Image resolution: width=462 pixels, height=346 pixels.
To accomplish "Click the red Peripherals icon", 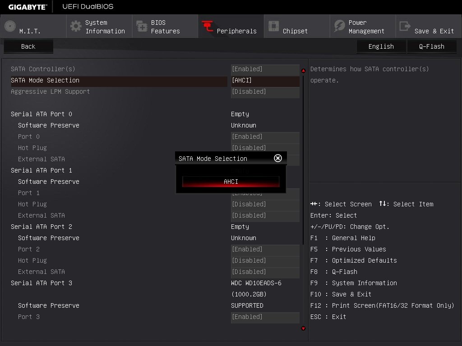I will 208,27.
